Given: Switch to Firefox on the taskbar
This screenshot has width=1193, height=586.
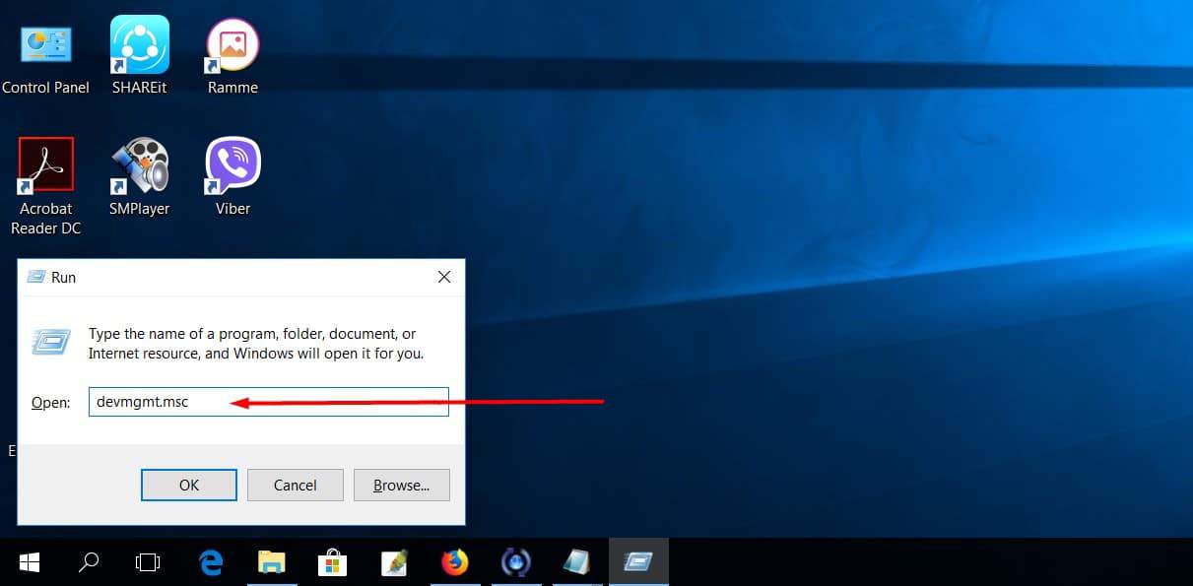Looking at the screenshot, I should pyautogui.click(x=454, y=562).
